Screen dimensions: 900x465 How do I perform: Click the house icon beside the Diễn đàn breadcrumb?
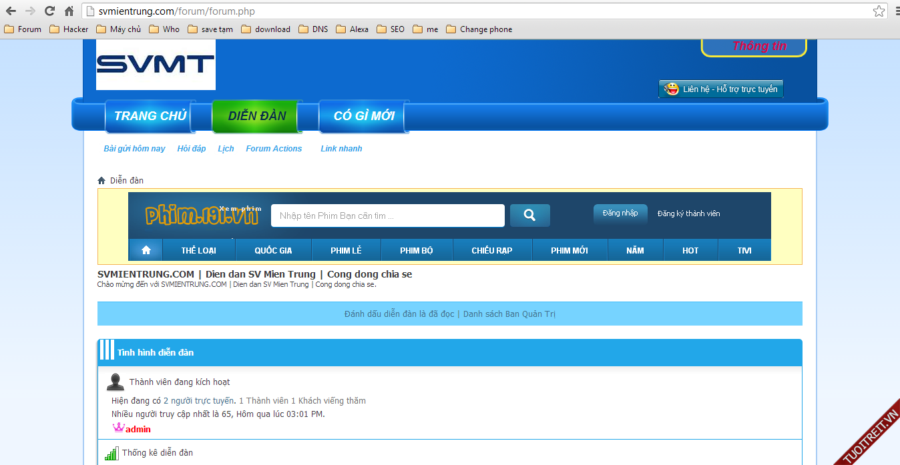click(101, 181)
